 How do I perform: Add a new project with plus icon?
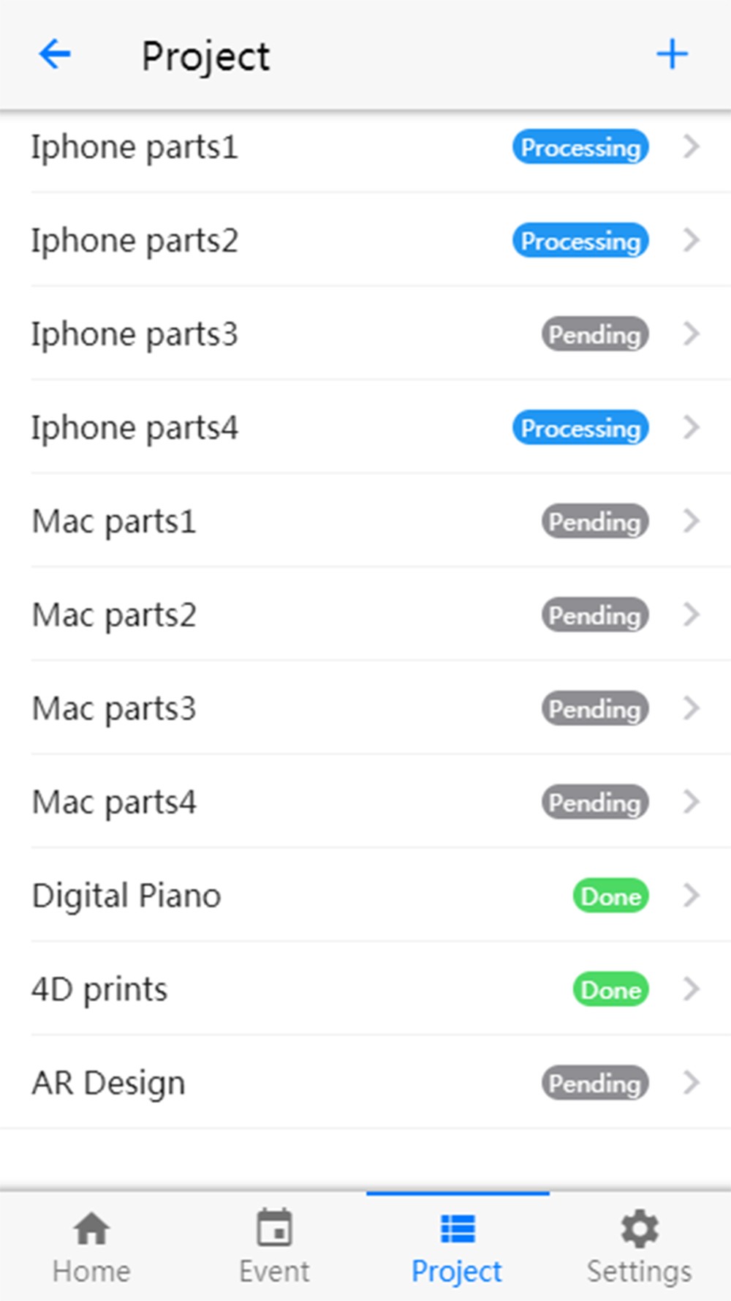coord(672,54)
